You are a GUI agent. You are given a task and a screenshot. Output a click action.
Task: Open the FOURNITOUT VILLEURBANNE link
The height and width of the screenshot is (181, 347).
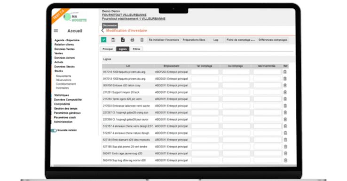pyautogui.click(x=124, y=15)
